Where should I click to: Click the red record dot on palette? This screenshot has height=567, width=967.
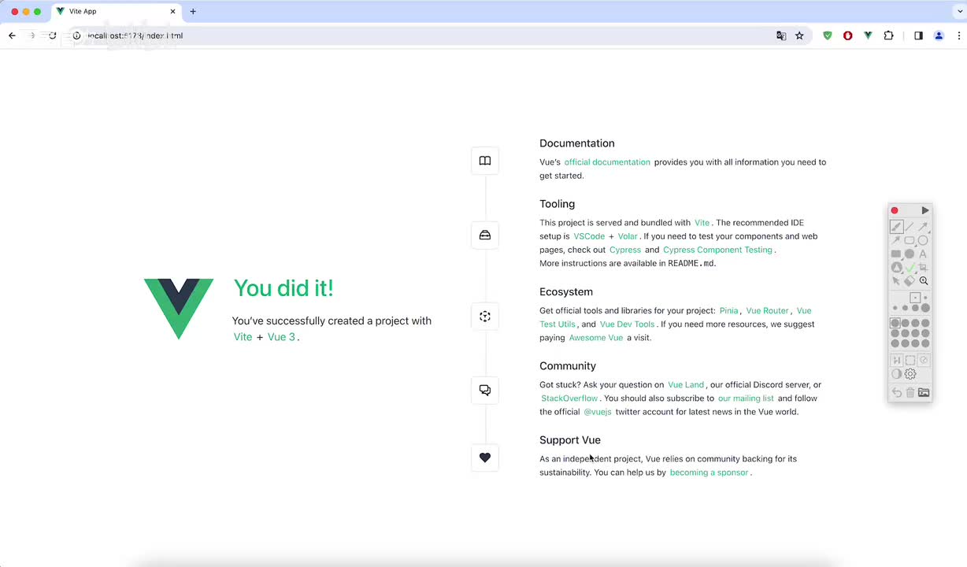[x=895, y=210]
